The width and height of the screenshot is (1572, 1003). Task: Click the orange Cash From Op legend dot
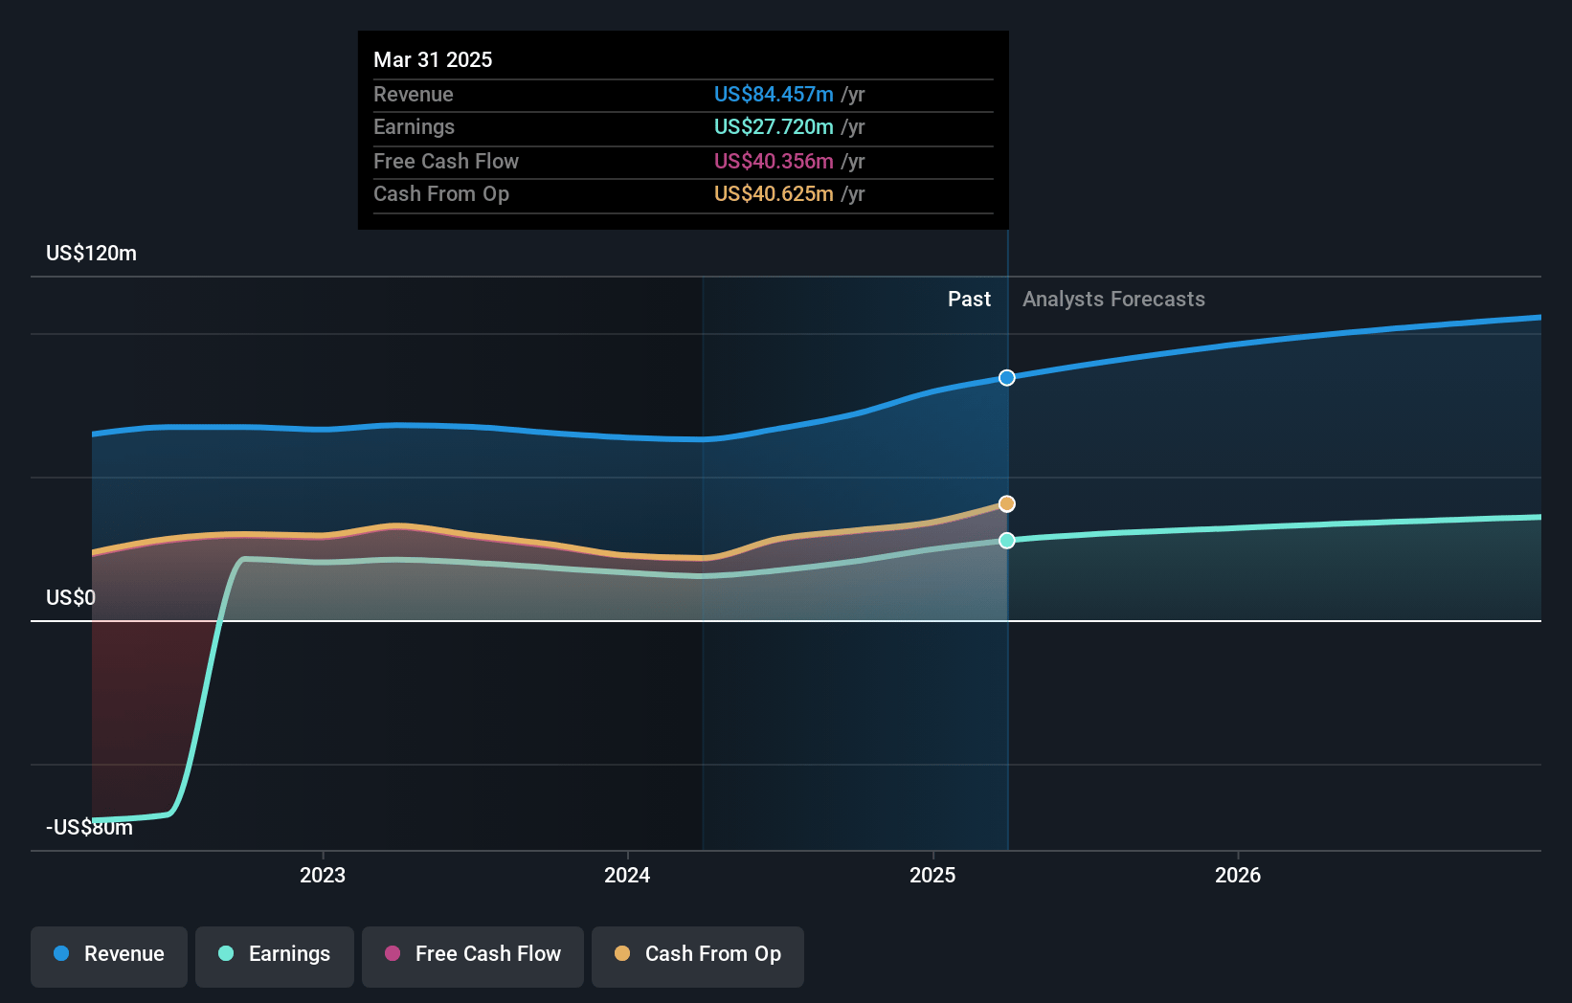622,953
